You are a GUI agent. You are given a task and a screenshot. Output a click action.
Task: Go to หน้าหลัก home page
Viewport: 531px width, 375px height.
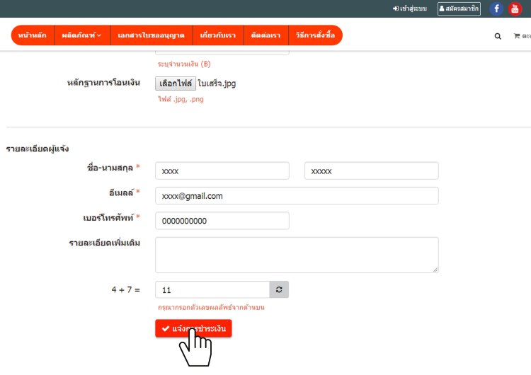(33, 35)
